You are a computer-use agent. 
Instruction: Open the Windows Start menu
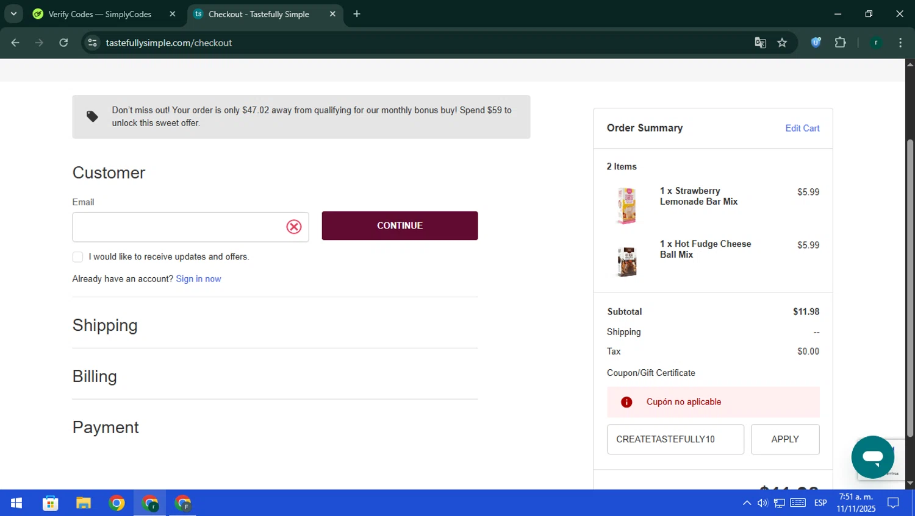click(16, 503)
